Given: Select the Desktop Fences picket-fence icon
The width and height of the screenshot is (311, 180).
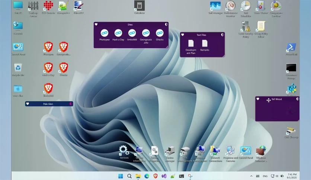Looking at the screenshot, I should click(x=33, y=9).
